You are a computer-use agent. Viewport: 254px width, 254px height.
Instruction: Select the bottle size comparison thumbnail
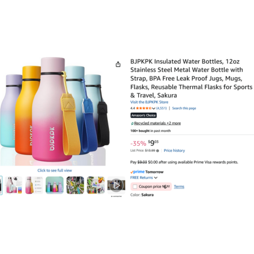click(x=14, y=185)
